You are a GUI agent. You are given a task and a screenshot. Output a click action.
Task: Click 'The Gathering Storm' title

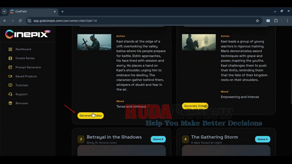(214, 137)
